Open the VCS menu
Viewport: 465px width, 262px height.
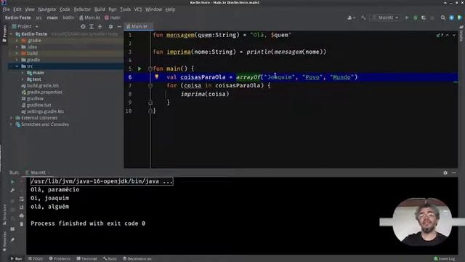tap(138, 9)
